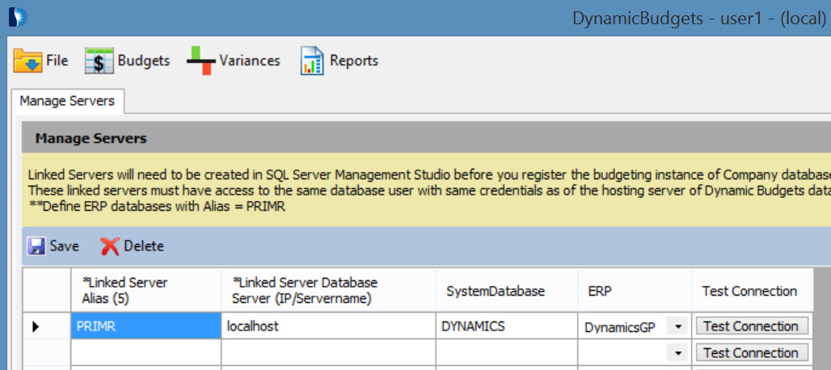831x370 pixels.
Task: Click the Save floppy disk icon
Action: coord(36,246)
